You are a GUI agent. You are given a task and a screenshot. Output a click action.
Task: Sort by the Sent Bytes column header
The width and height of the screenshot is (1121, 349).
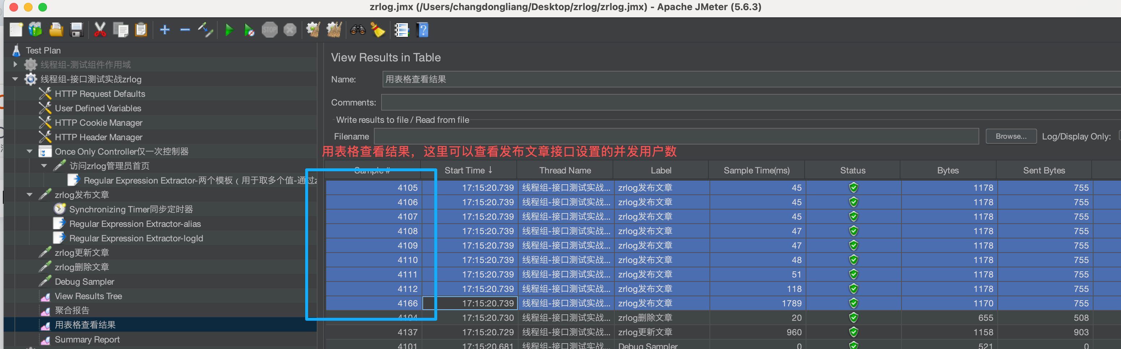(x=1044, y=170)
